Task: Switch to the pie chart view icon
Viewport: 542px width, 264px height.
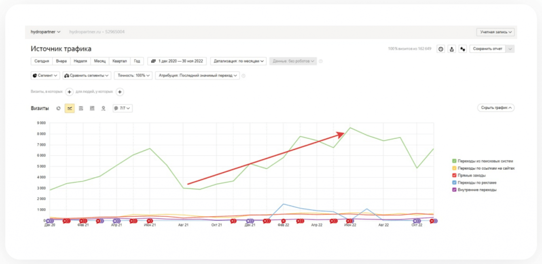Action: pos(59,108)
